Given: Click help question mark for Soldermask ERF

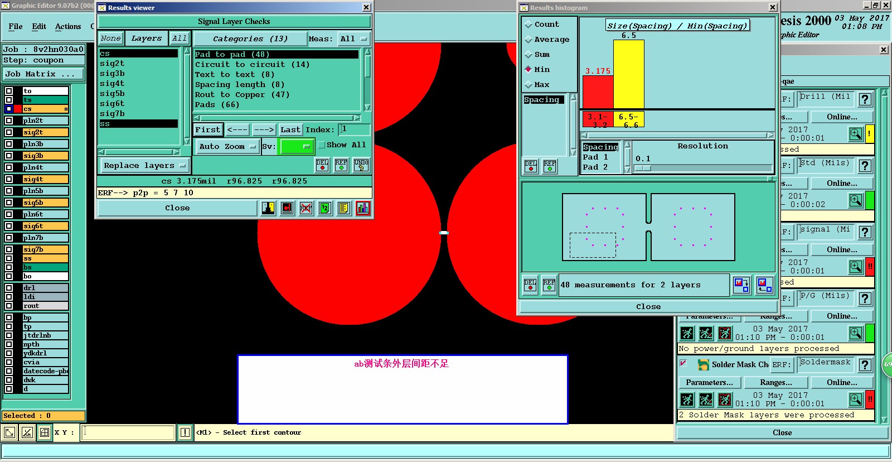Looking at the screenshot, I should point(865,365).
